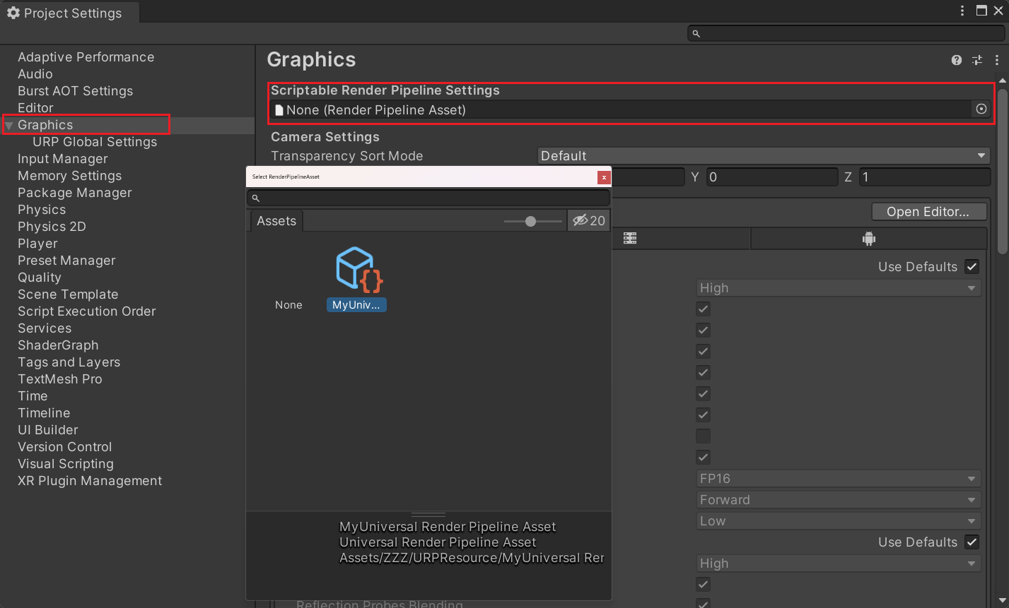Switch to the Android platform tab

868,239
